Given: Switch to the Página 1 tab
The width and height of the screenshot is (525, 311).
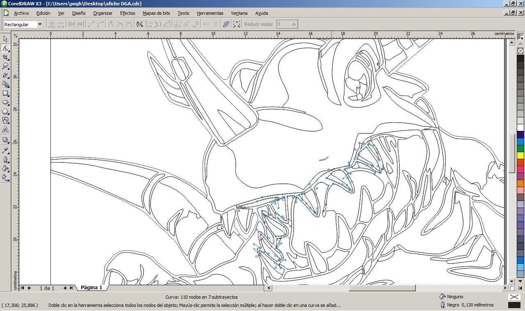Looking at the screenshot, I should (91, 288).
